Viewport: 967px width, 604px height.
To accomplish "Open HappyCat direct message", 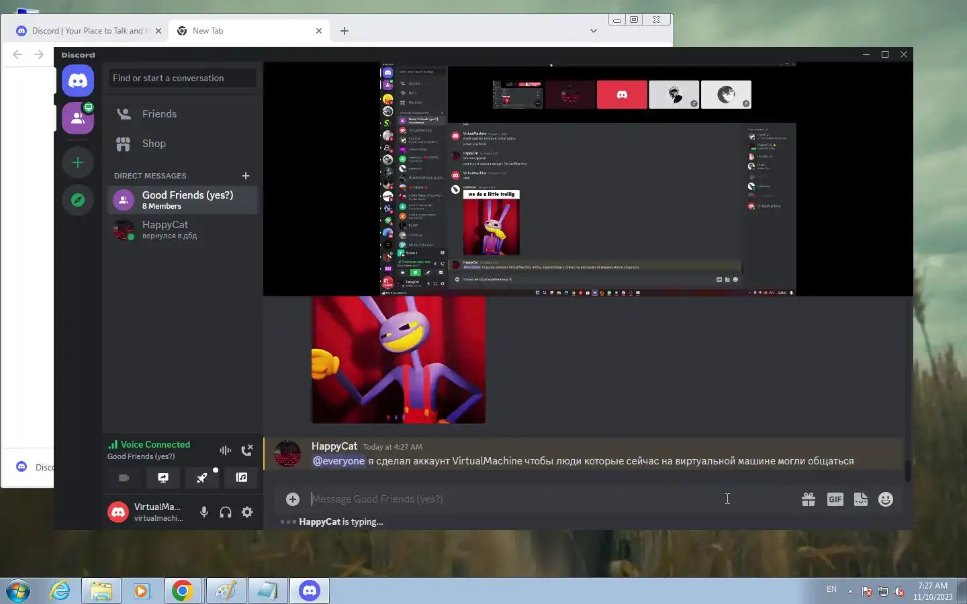I will (x=183, y=230).
